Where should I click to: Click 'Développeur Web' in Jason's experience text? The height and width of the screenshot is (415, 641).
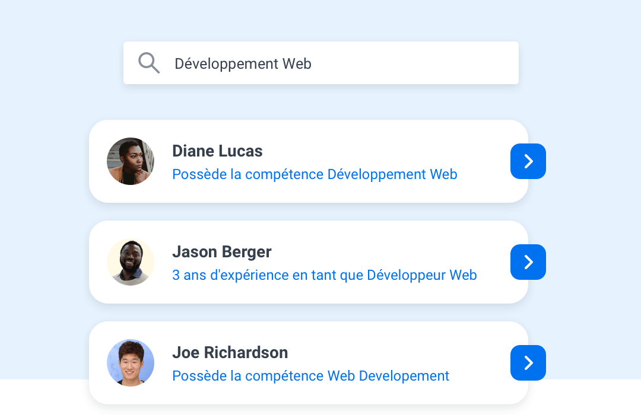pyautogui.click(x=421, y=275)
